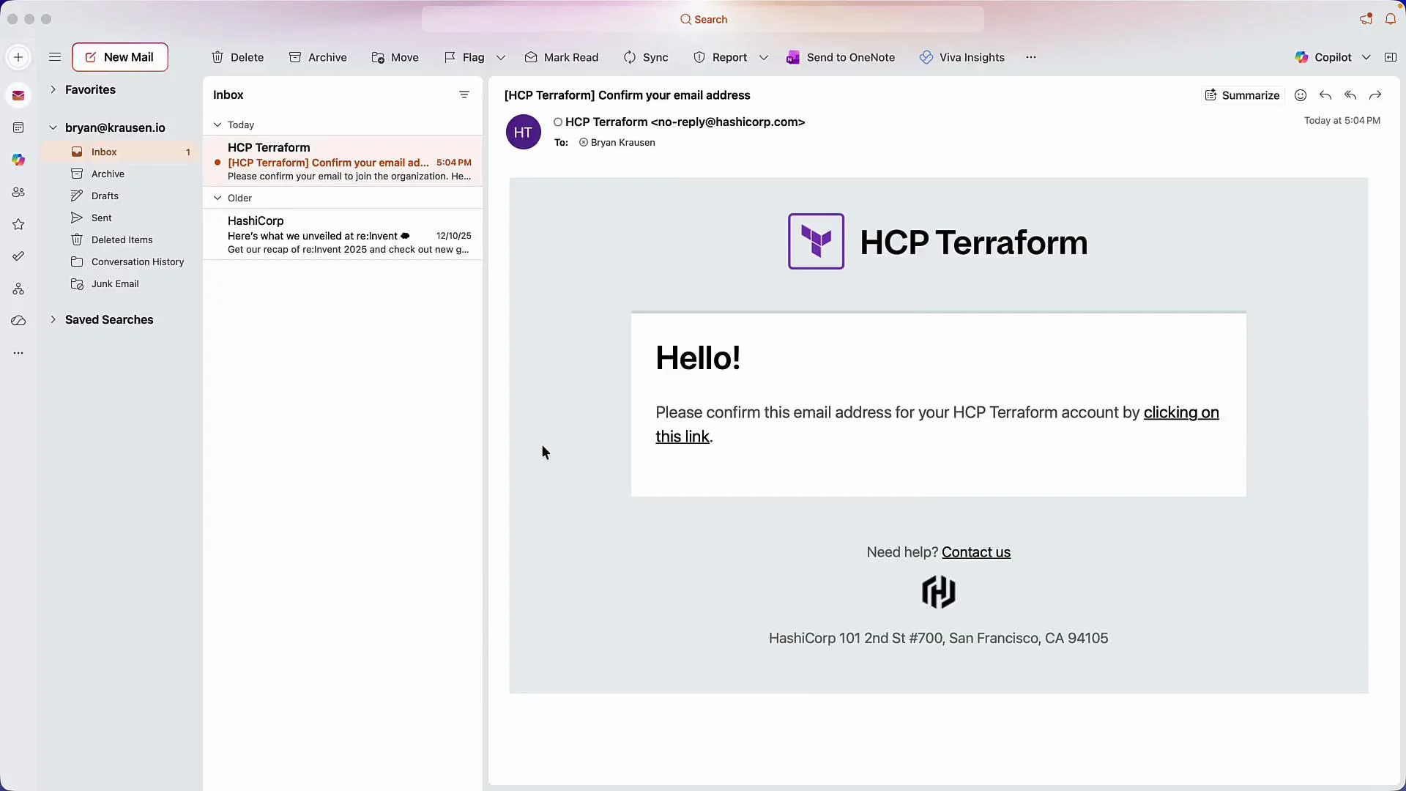Screen dimensions: 1406x791
Task: Open the Junk Email folder
Action: [120, 283]
